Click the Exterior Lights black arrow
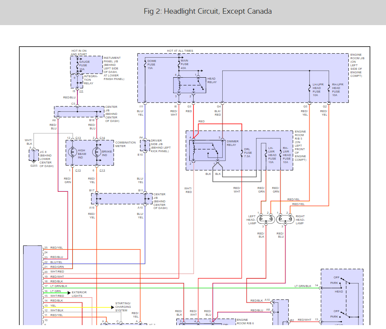This screenshot has width=386, height=329. 69,293
